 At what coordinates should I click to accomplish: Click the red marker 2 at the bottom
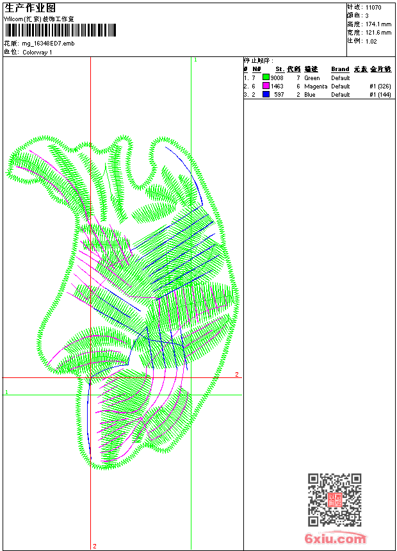tap(95, 546)
